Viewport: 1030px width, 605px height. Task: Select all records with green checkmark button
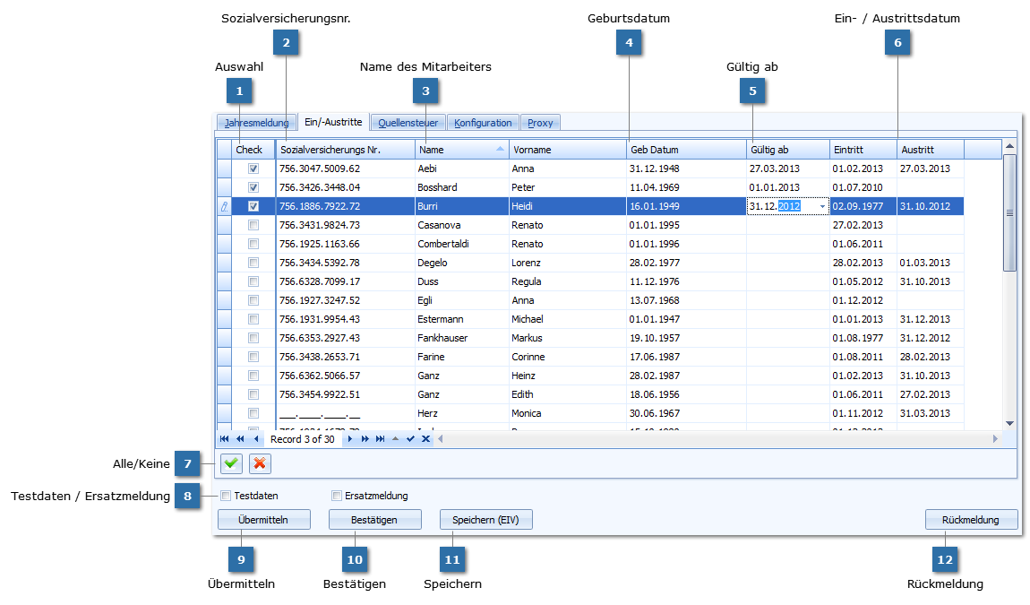[x=231, y=463]
